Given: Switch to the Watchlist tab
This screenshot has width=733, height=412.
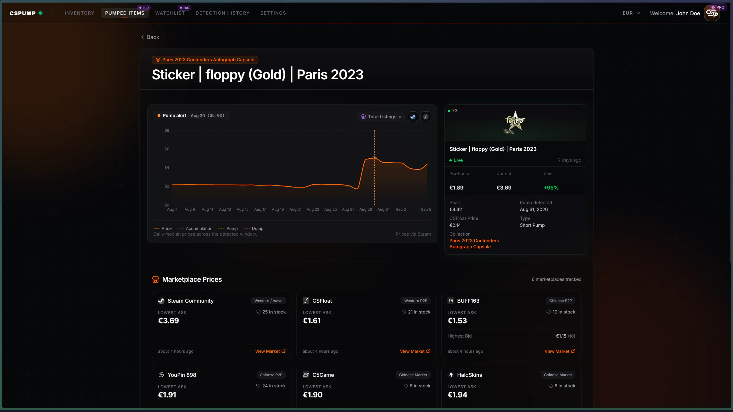Looking at the screenshot, I should (170, 13).
